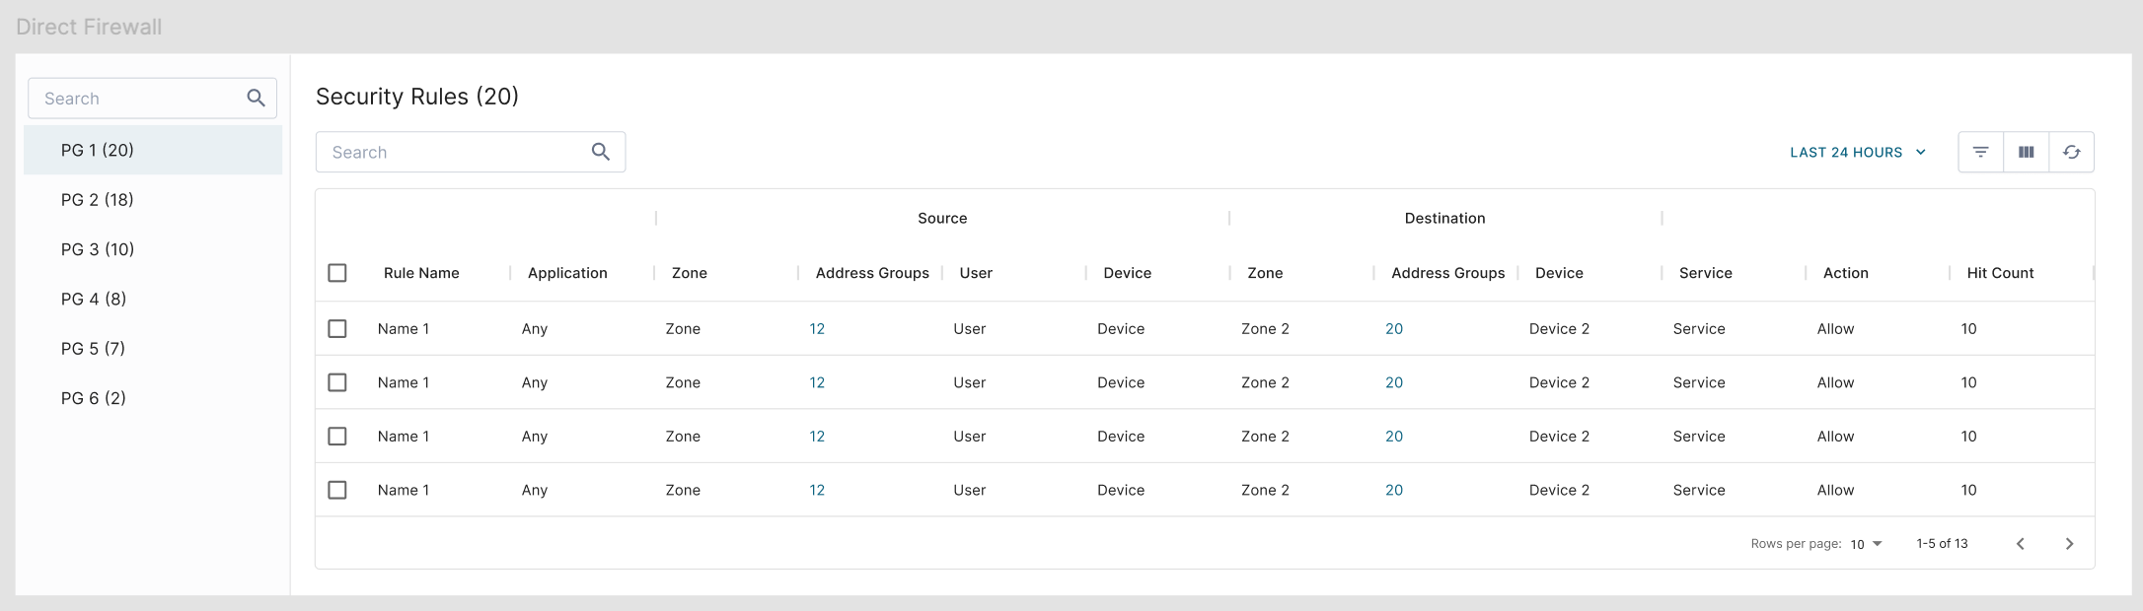2143x611 pixels.
Task: Open the Rows per page dropdown
Action: pyautogui.click(x=1866, y=544)
